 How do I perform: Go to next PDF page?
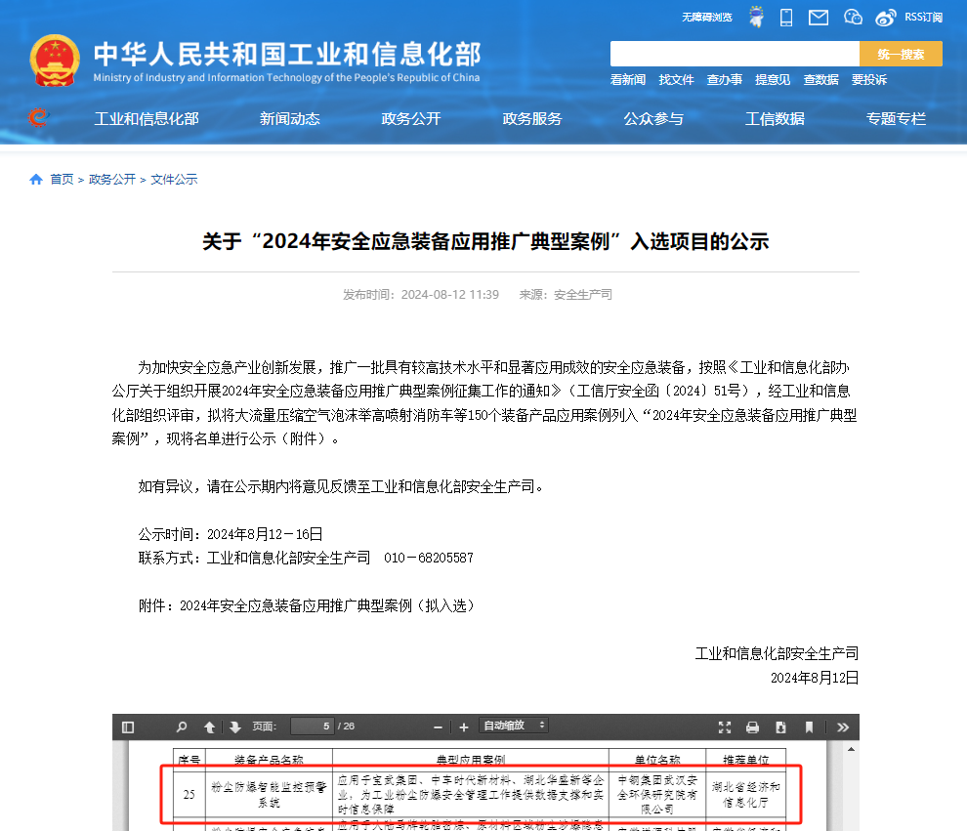[x=235, y=727]
